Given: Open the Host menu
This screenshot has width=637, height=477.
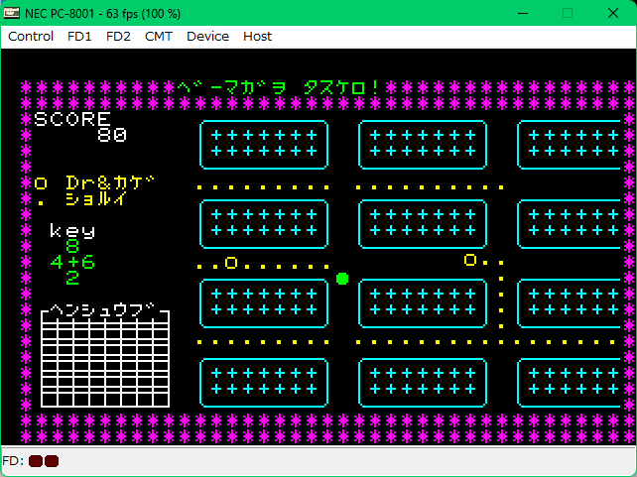Looking at the screenshot, I should 257,36.
